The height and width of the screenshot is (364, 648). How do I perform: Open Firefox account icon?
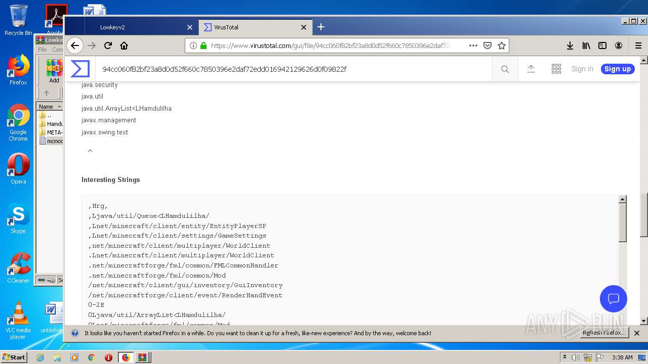coord(619,45)
